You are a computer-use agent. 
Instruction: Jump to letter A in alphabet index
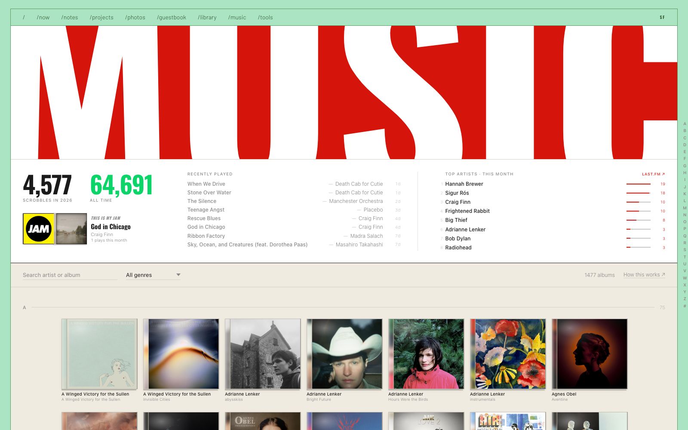[x=685, y=124]
